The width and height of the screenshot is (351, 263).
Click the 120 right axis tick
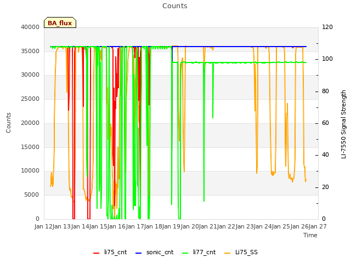tap(327, 27)
